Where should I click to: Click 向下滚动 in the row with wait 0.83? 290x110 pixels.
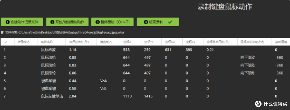248,58
